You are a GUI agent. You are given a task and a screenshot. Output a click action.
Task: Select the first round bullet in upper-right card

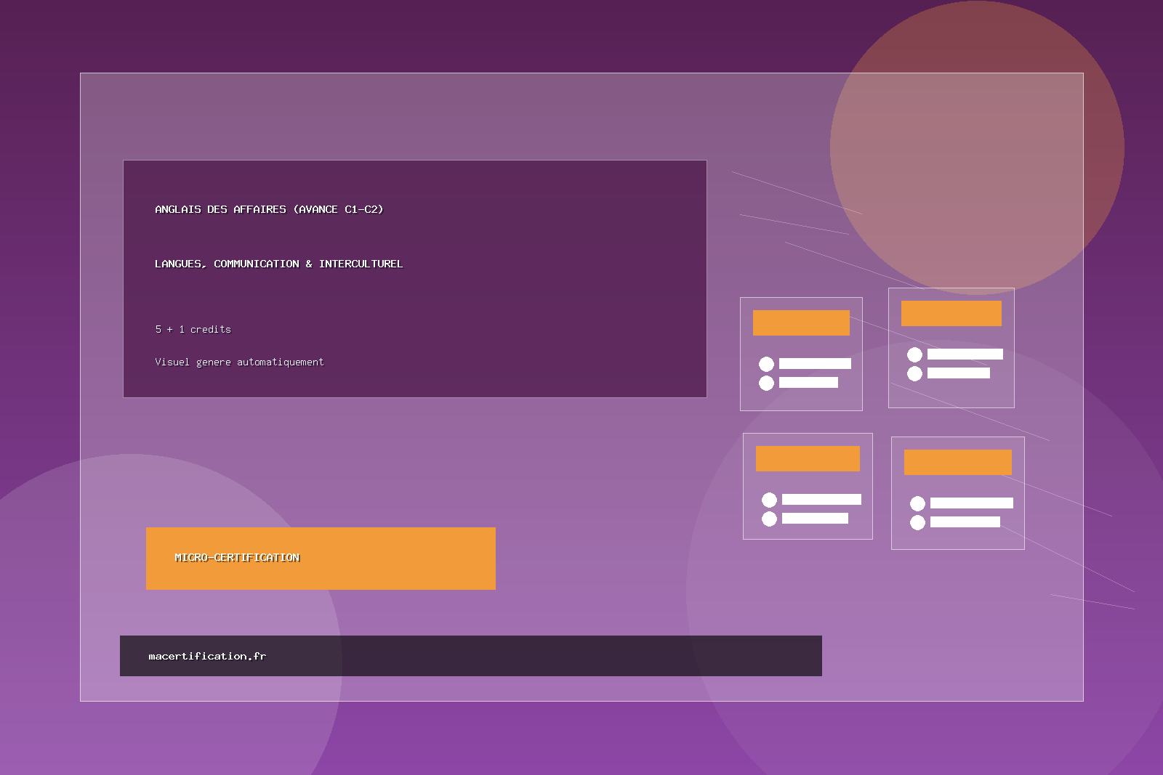[914, 354]
